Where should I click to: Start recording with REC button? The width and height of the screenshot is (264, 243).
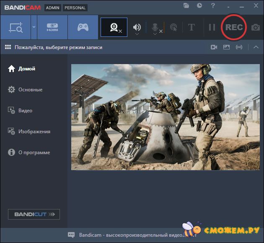coord(234,27)
